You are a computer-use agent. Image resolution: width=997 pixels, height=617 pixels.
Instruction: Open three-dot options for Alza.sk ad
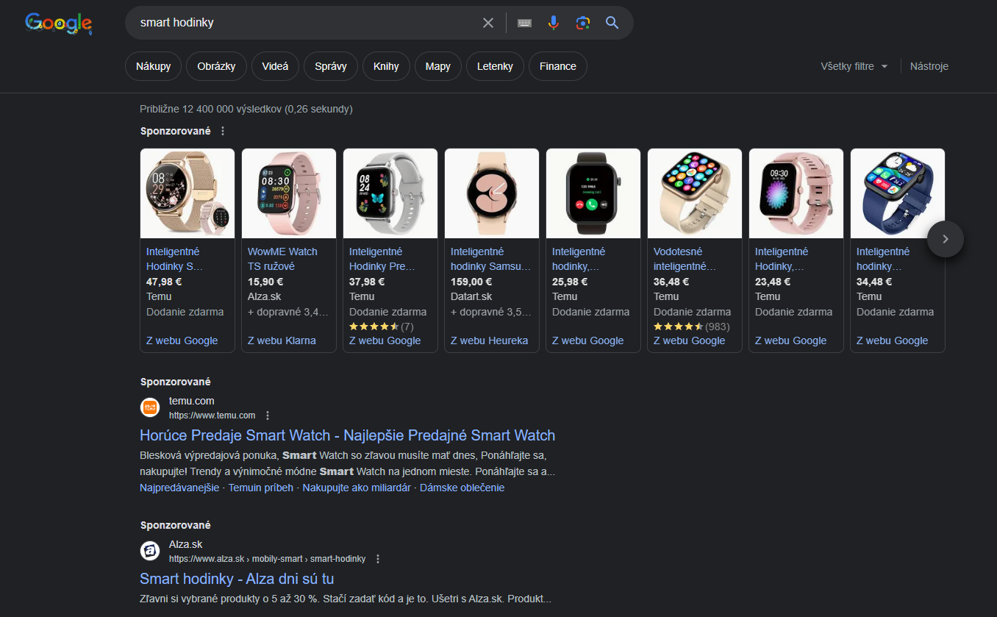[x=378, y=559]
